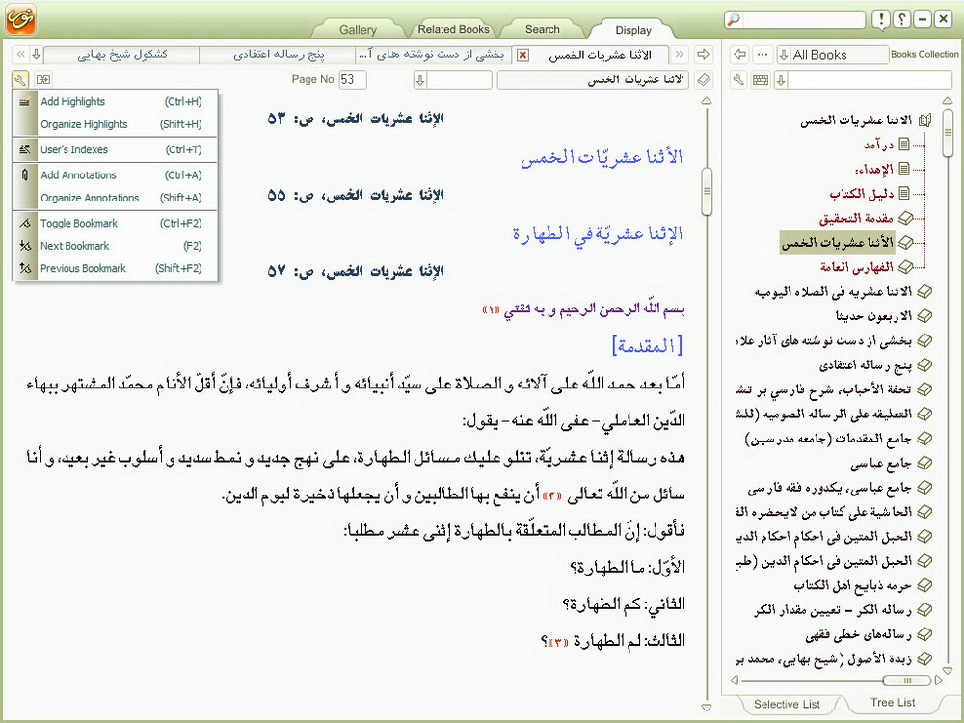
Task: Click the left arrow in books panel header
Action: [x=739, y=55]
